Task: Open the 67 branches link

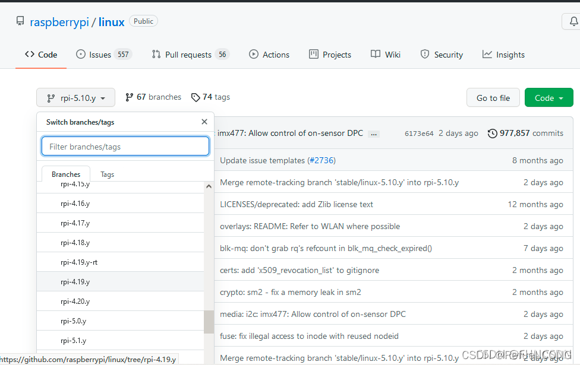Action: (153, 97)
